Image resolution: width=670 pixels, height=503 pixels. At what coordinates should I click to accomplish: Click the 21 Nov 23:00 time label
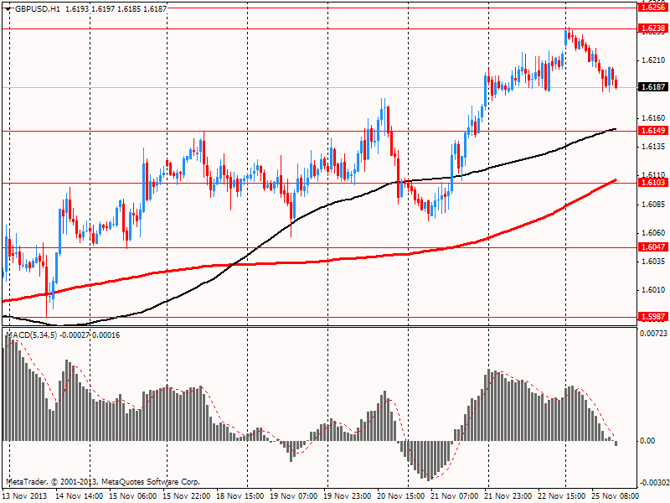[x=508, y=496]
